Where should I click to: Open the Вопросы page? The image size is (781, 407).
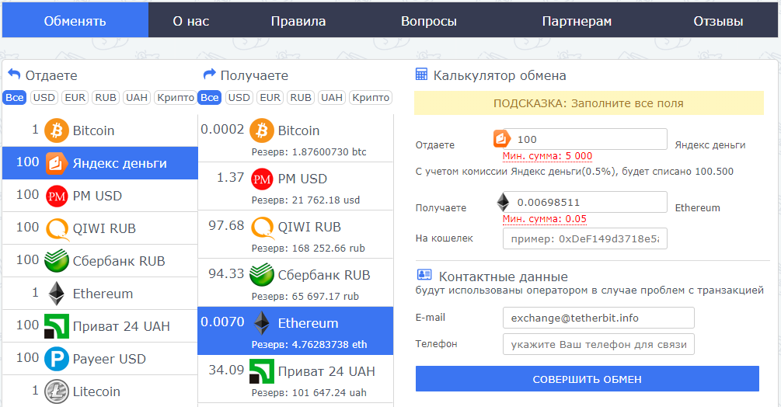429,21
